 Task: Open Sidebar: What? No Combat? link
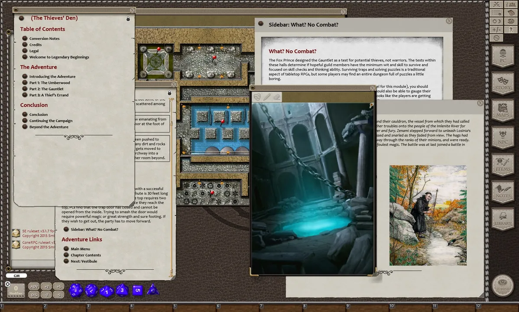(94, 230)
